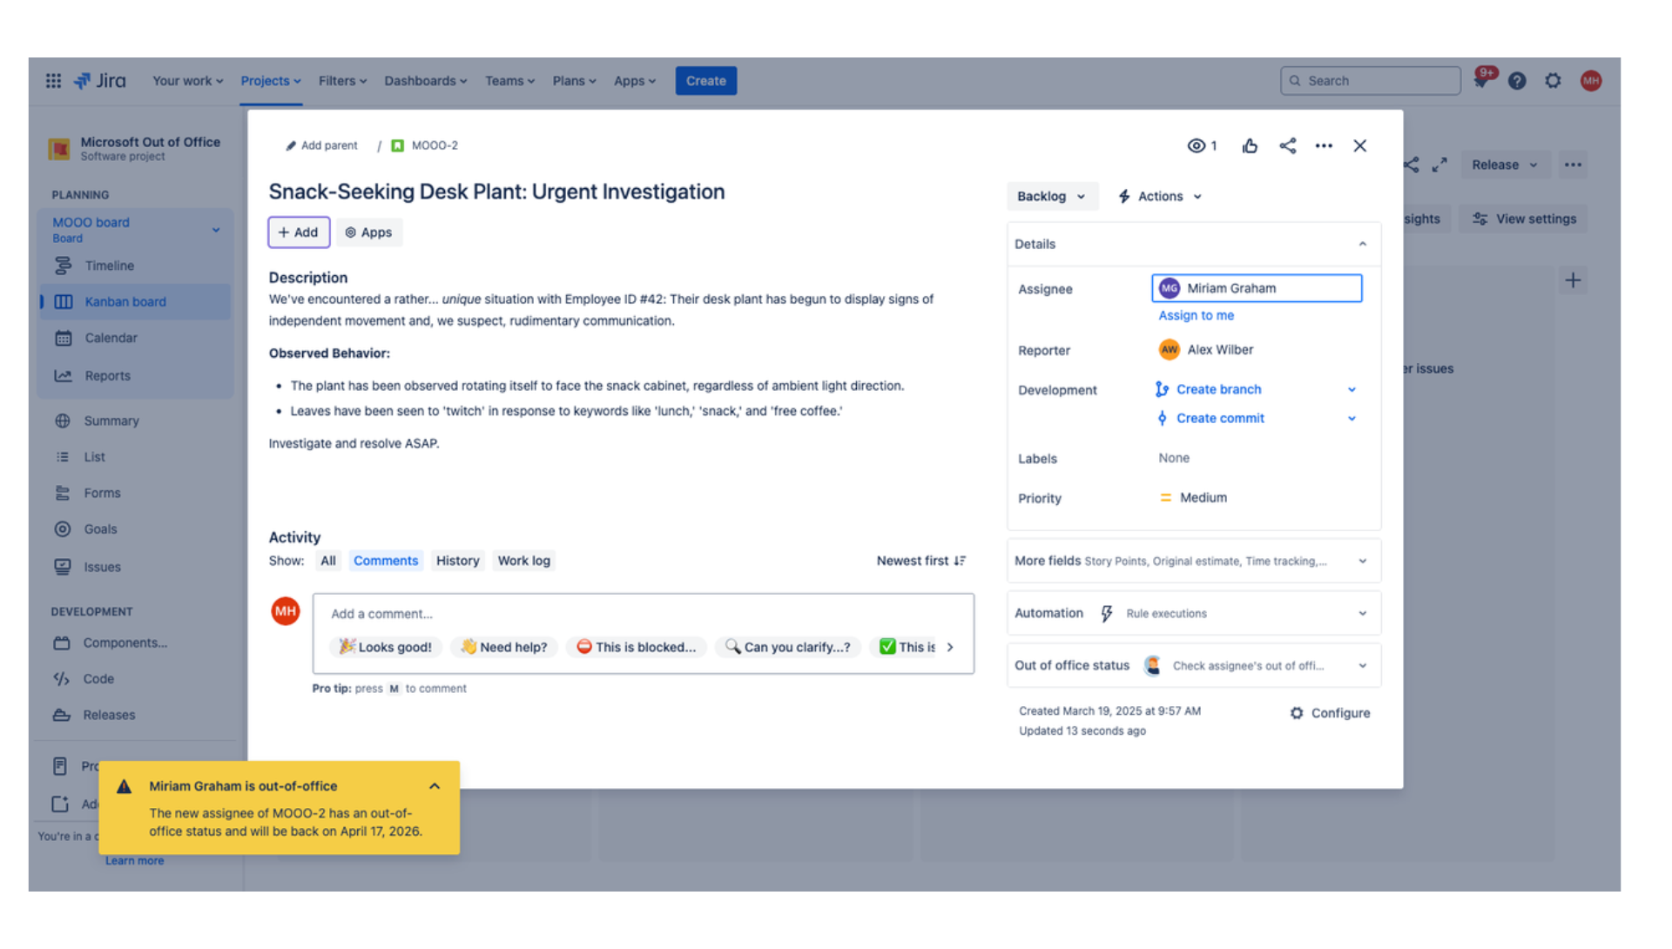Open View settings on the board
This screenshot has height=949, width=1672.
1525,219
